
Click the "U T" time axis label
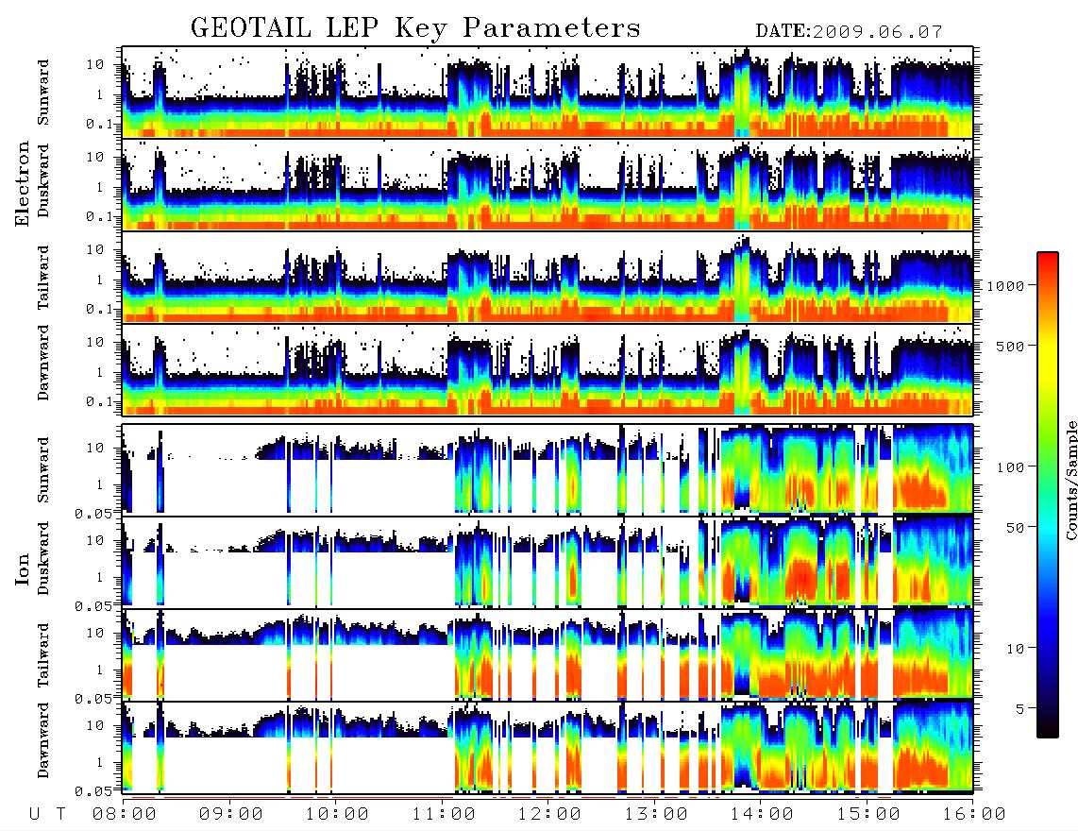pos(48,815)
